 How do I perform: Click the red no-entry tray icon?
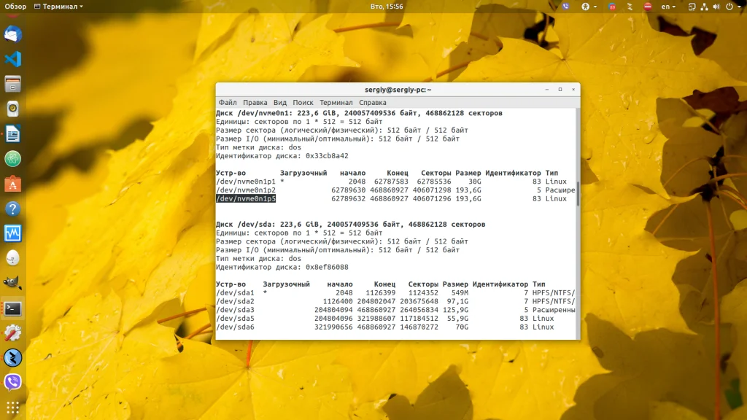[648, 7]
